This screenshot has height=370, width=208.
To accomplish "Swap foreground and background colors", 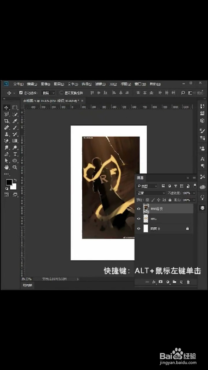I will click(15, 180).
